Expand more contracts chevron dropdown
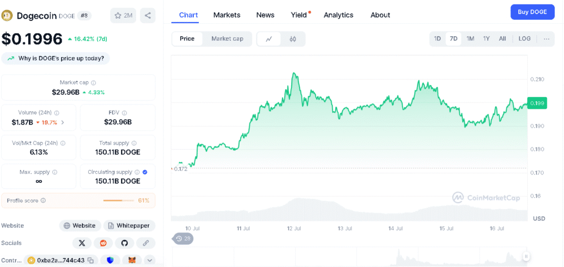 tap(150, 260)
